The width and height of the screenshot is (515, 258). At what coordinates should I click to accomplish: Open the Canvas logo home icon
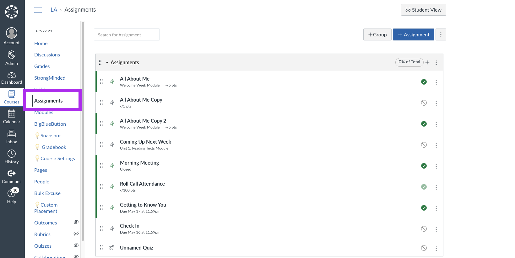click(x=12, y=12)
